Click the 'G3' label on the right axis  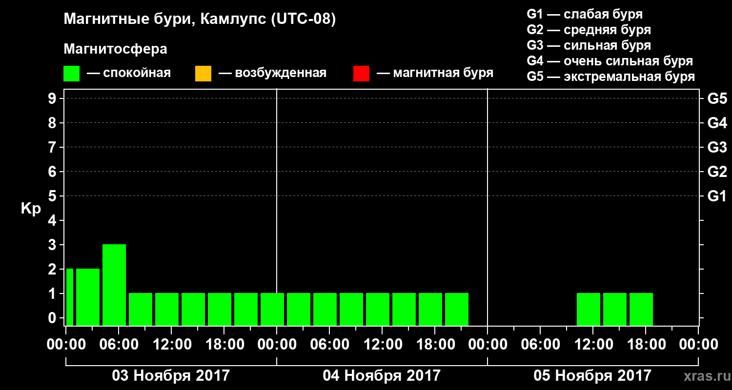(717, 147)
